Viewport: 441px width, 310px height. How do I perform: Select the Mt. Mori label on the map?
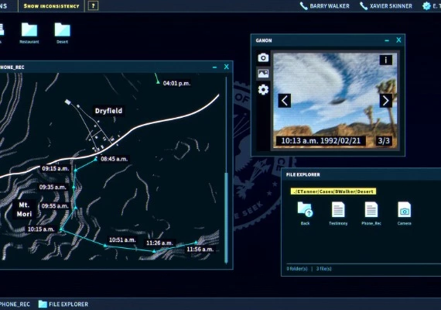coord(24,209)
